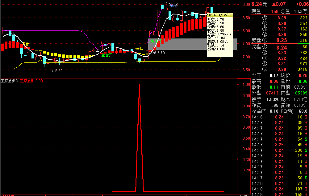
Task: Select the tooltip 收盘:8.88 line
Action: 215,30
